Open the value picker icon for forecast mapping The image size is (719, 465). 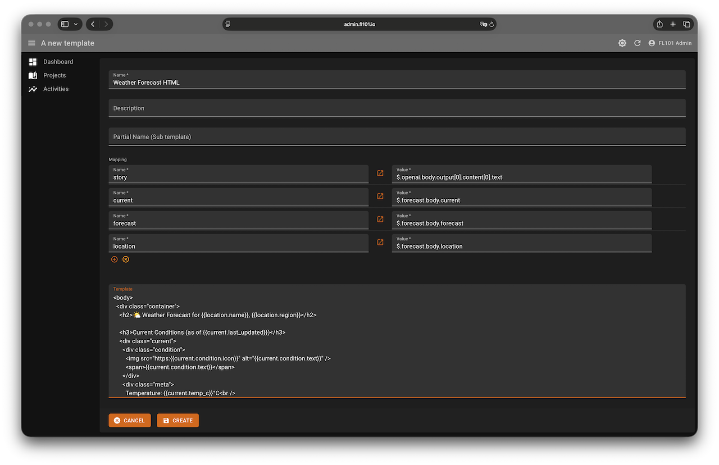pos(380,220)
